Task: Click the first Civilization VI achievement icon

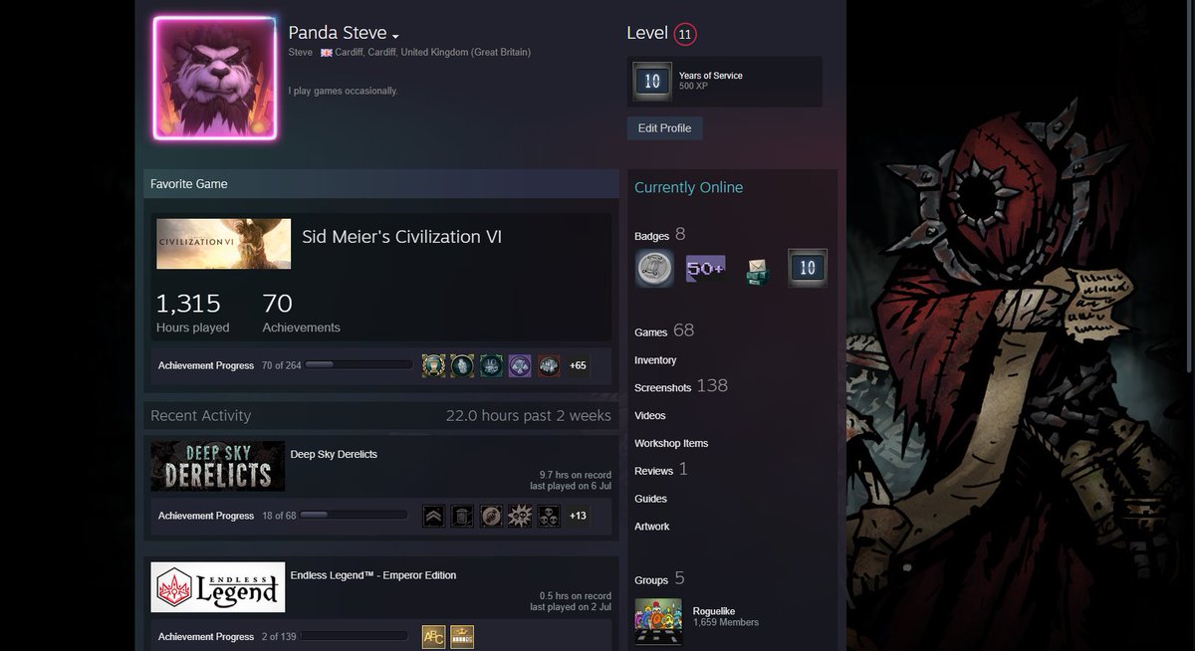Action: click(433, 365)
